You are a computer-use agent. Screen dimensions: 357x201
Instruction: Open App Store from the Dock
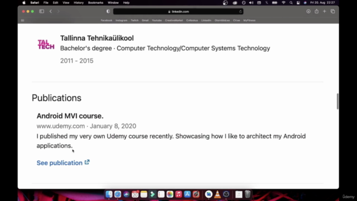[x=187, y=194]
